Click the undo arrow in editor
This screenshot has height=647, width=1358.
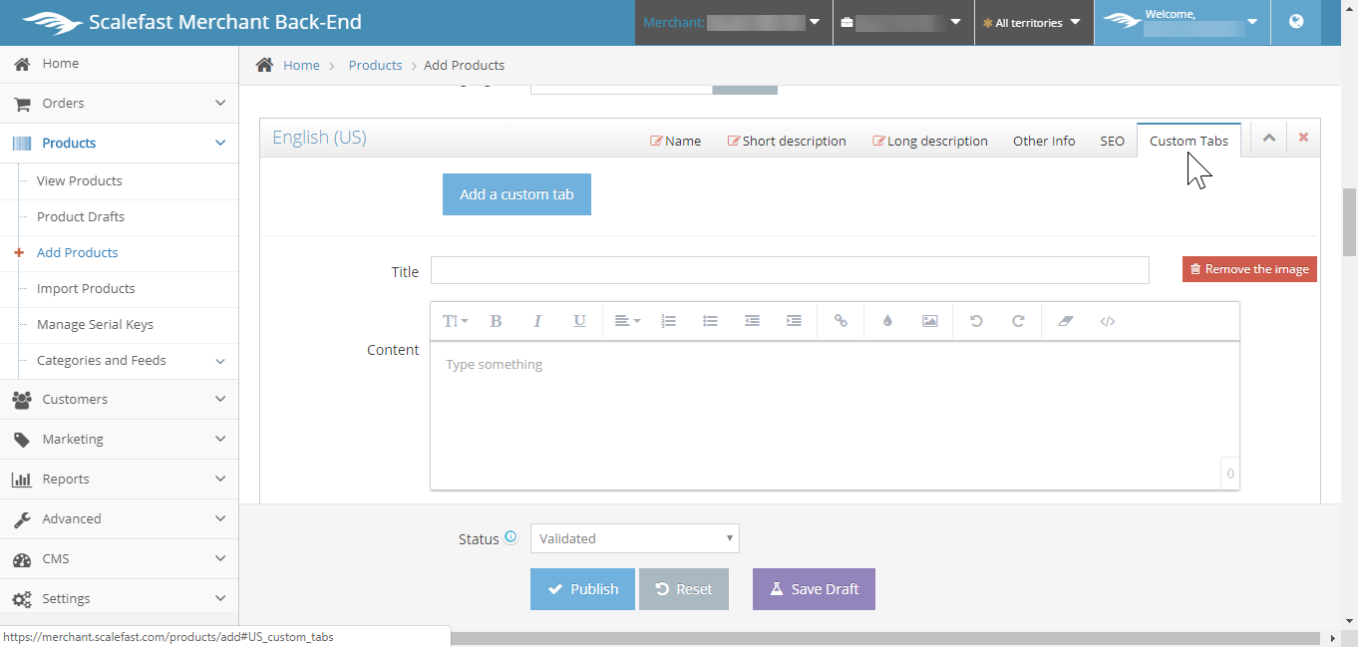(976, 321)
